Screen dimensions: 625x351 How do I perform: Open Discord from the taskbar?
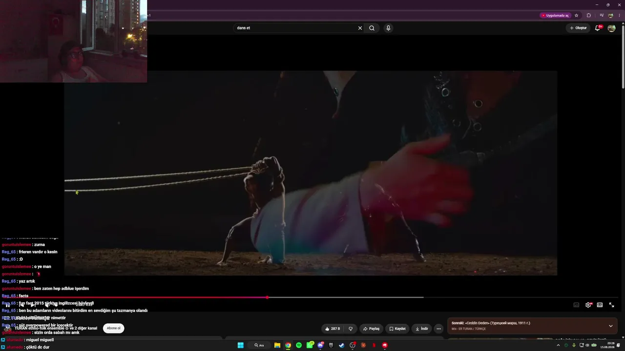point(320,345)
